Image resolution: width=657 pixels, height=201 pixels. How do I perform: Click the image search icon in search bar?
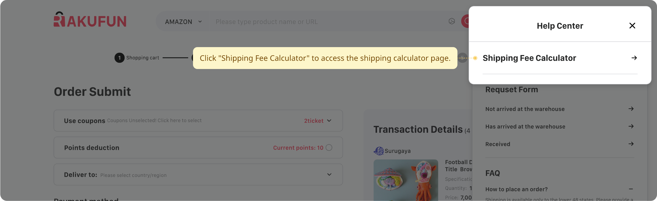452,21
